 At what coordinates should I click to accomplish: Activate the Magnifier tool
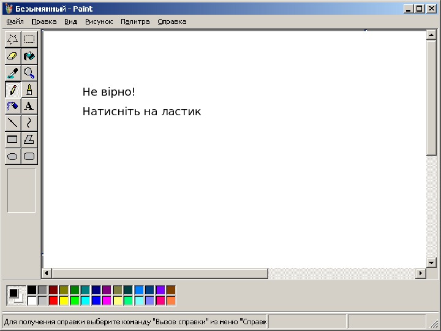pyautogui.click(x=29, y=73)
